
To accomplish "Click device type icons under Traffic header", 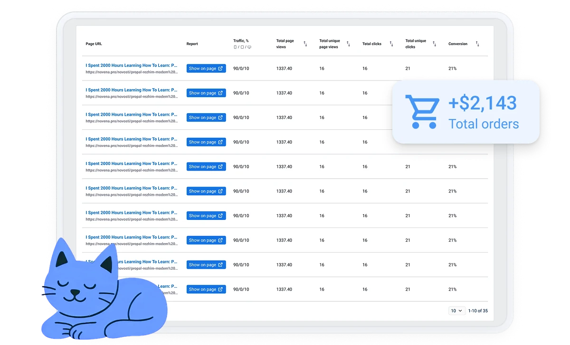I will [242, 47].
